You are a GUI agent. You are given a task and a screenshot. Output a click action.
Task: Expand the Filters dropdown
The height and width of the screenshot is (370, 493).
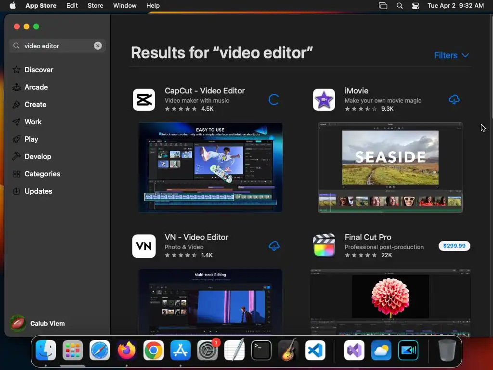452,55
